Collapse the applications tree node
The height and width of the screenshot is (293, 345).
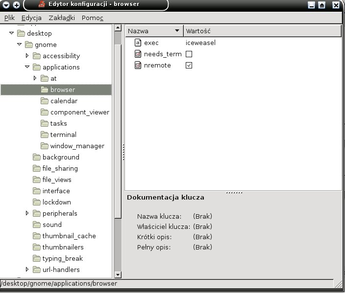(27, 67)
